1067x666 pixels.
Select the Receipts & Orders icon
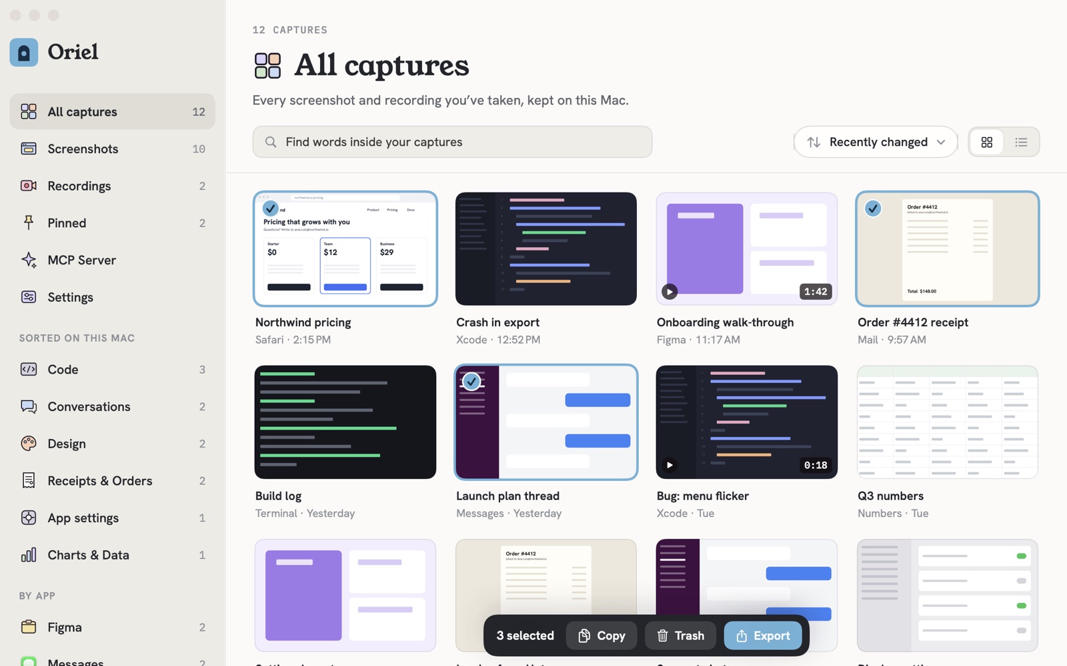click(29, 480)
